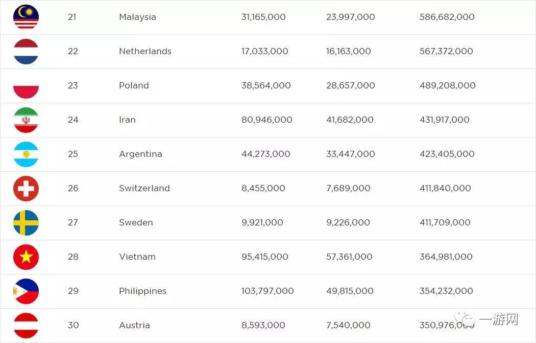Click Iran's population value 80,946,000

[x=266, y=120]
